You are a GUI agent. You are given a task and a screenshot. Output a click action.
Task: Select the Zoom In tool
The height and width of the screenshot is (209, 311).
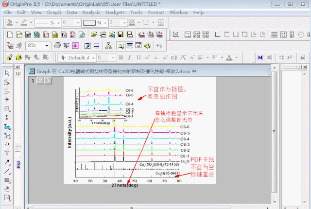click(7, 82)
